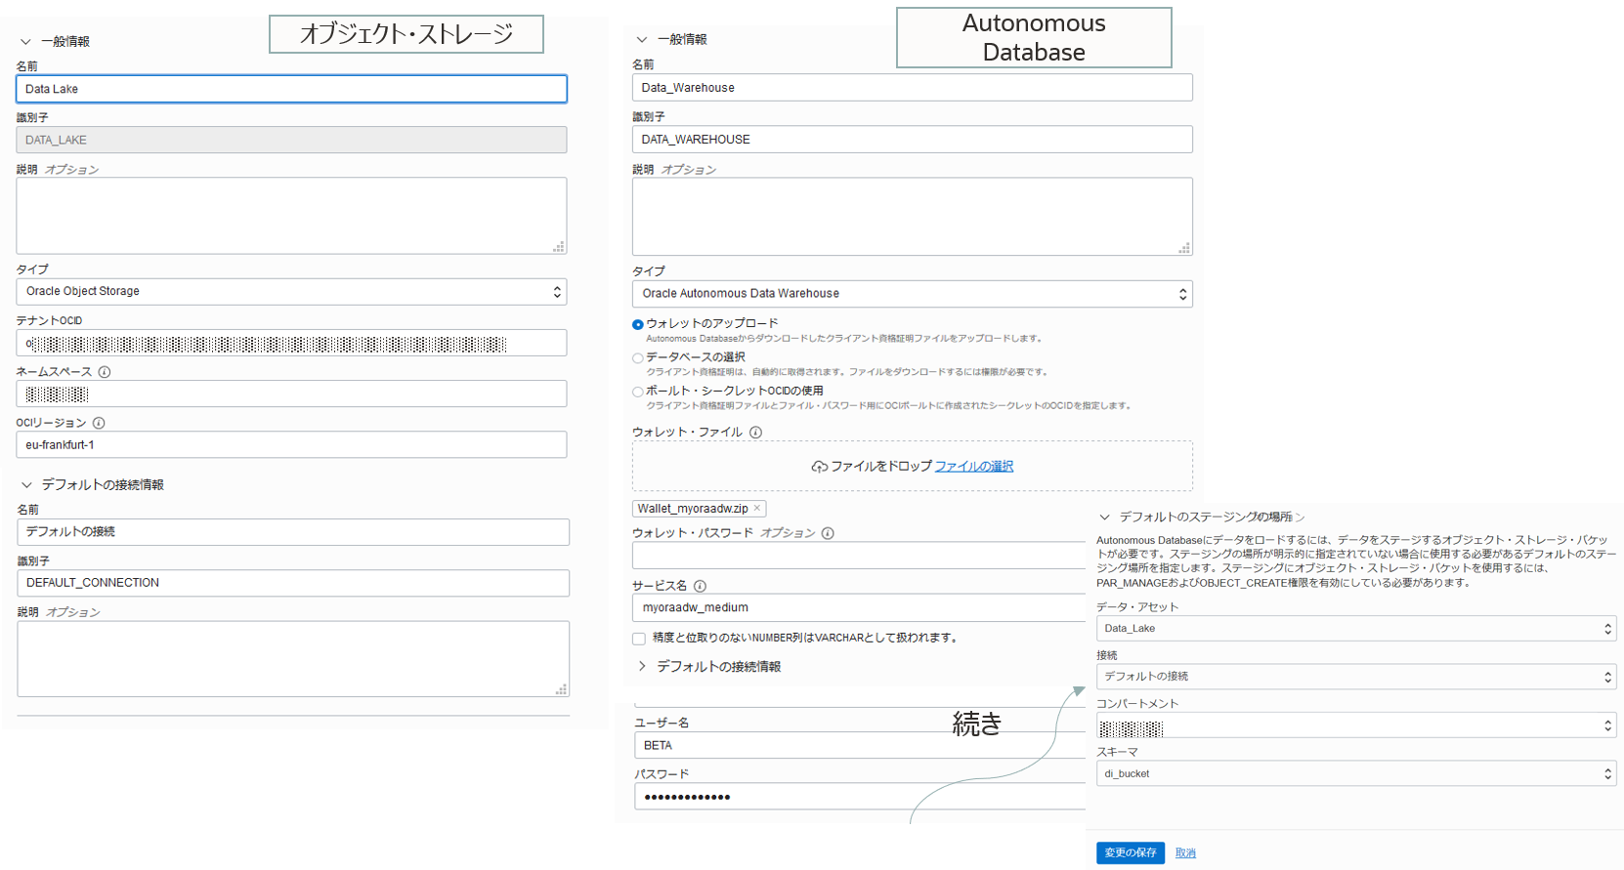Image resolution: width=1624 pixels, height=870 pixels.
Task: Click the wallet file help icon
Action: (755, 433)
